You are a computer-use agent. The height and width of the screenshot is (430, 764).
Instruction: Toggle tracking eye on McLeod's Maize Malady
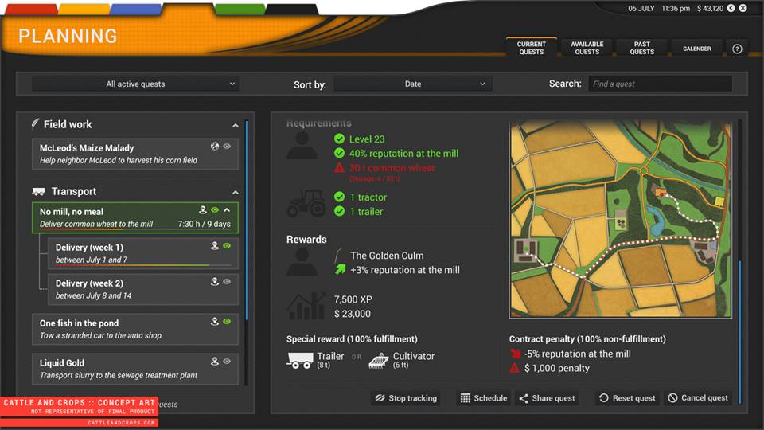[228, 147]
